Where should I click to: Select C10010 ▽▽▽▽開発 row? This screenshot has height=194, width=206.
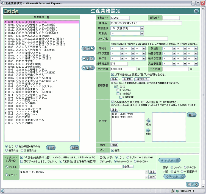point(42,123)
